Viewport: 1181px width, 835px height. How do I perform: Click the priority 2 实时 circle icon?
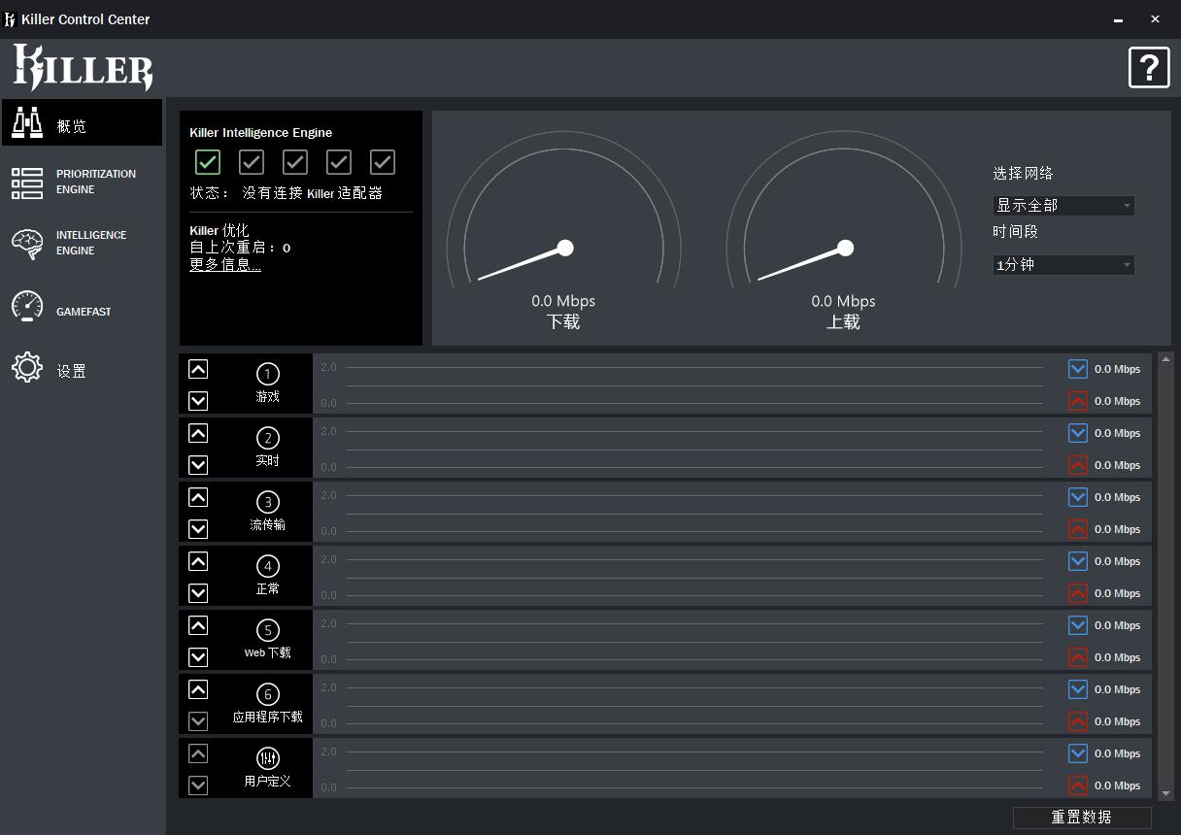(268, 438)
